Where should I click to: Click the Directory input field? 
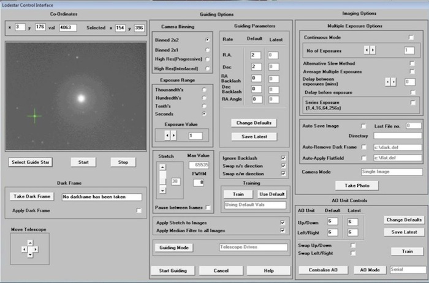pyautogui.click(x=397, y=136)
